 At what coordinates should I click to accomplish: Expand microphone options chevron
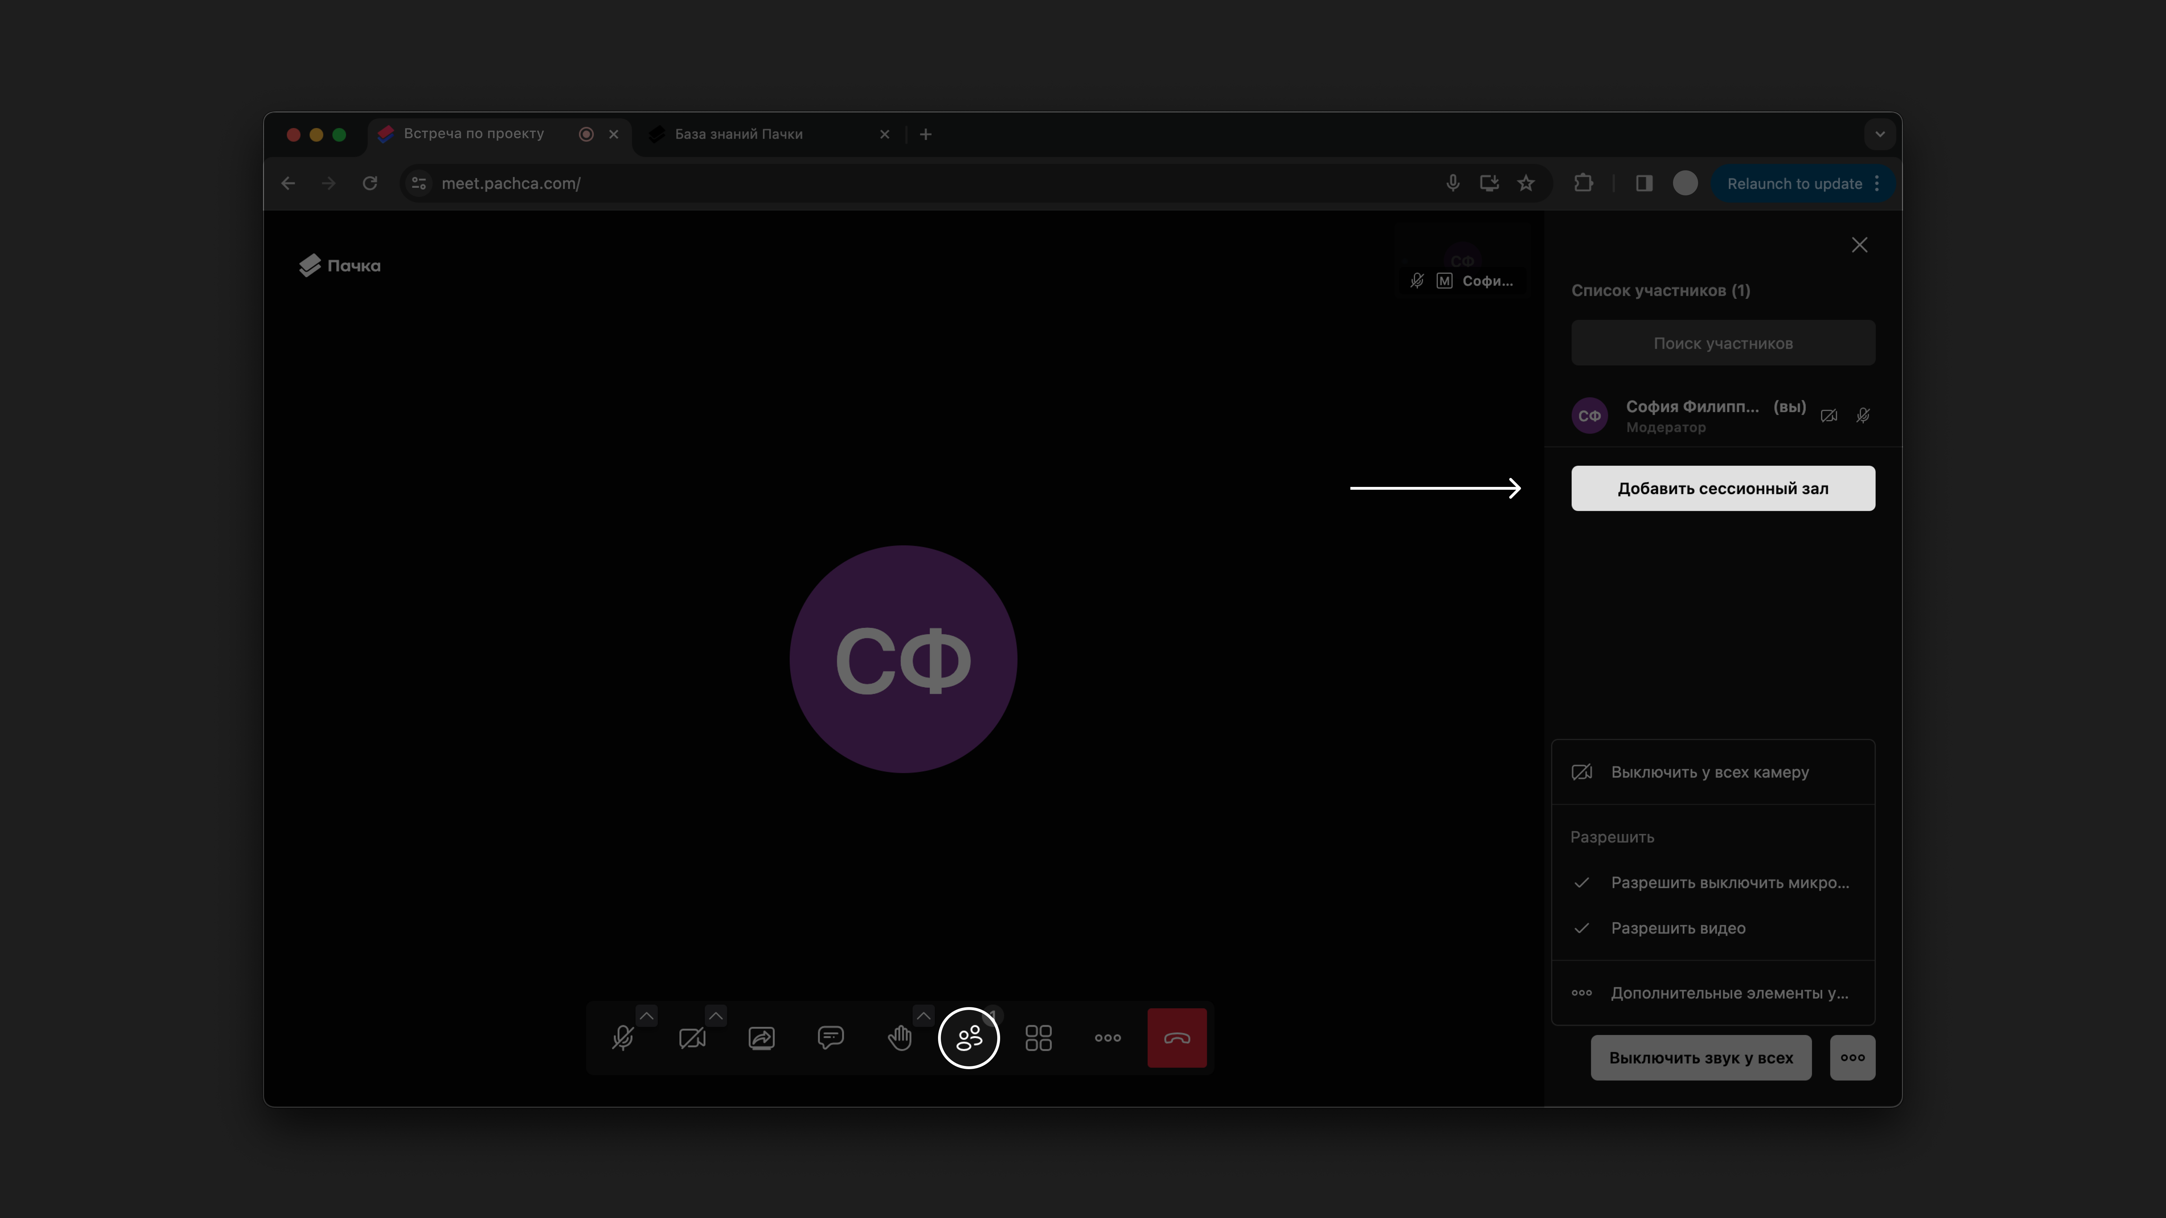[x=647, y=1015]
